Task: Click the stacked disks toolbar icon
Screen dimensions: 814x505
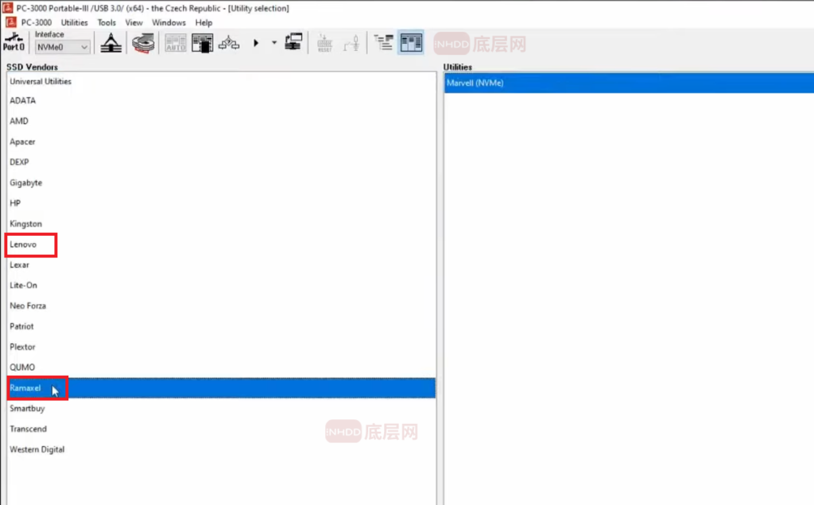Action: pyautogui.click(x=143, y=43)
